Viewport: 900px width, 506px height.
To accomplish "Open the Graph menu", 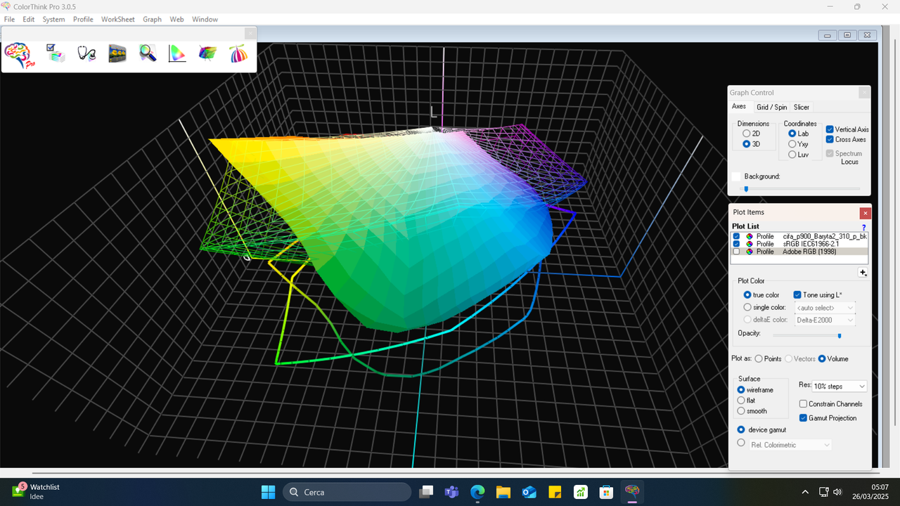I will (x=152, y=19).
